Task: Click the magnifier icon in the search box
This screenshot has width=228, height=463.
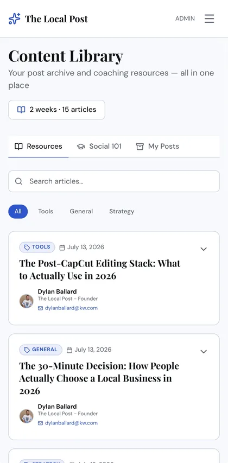Action: click(x=18, y=181)
